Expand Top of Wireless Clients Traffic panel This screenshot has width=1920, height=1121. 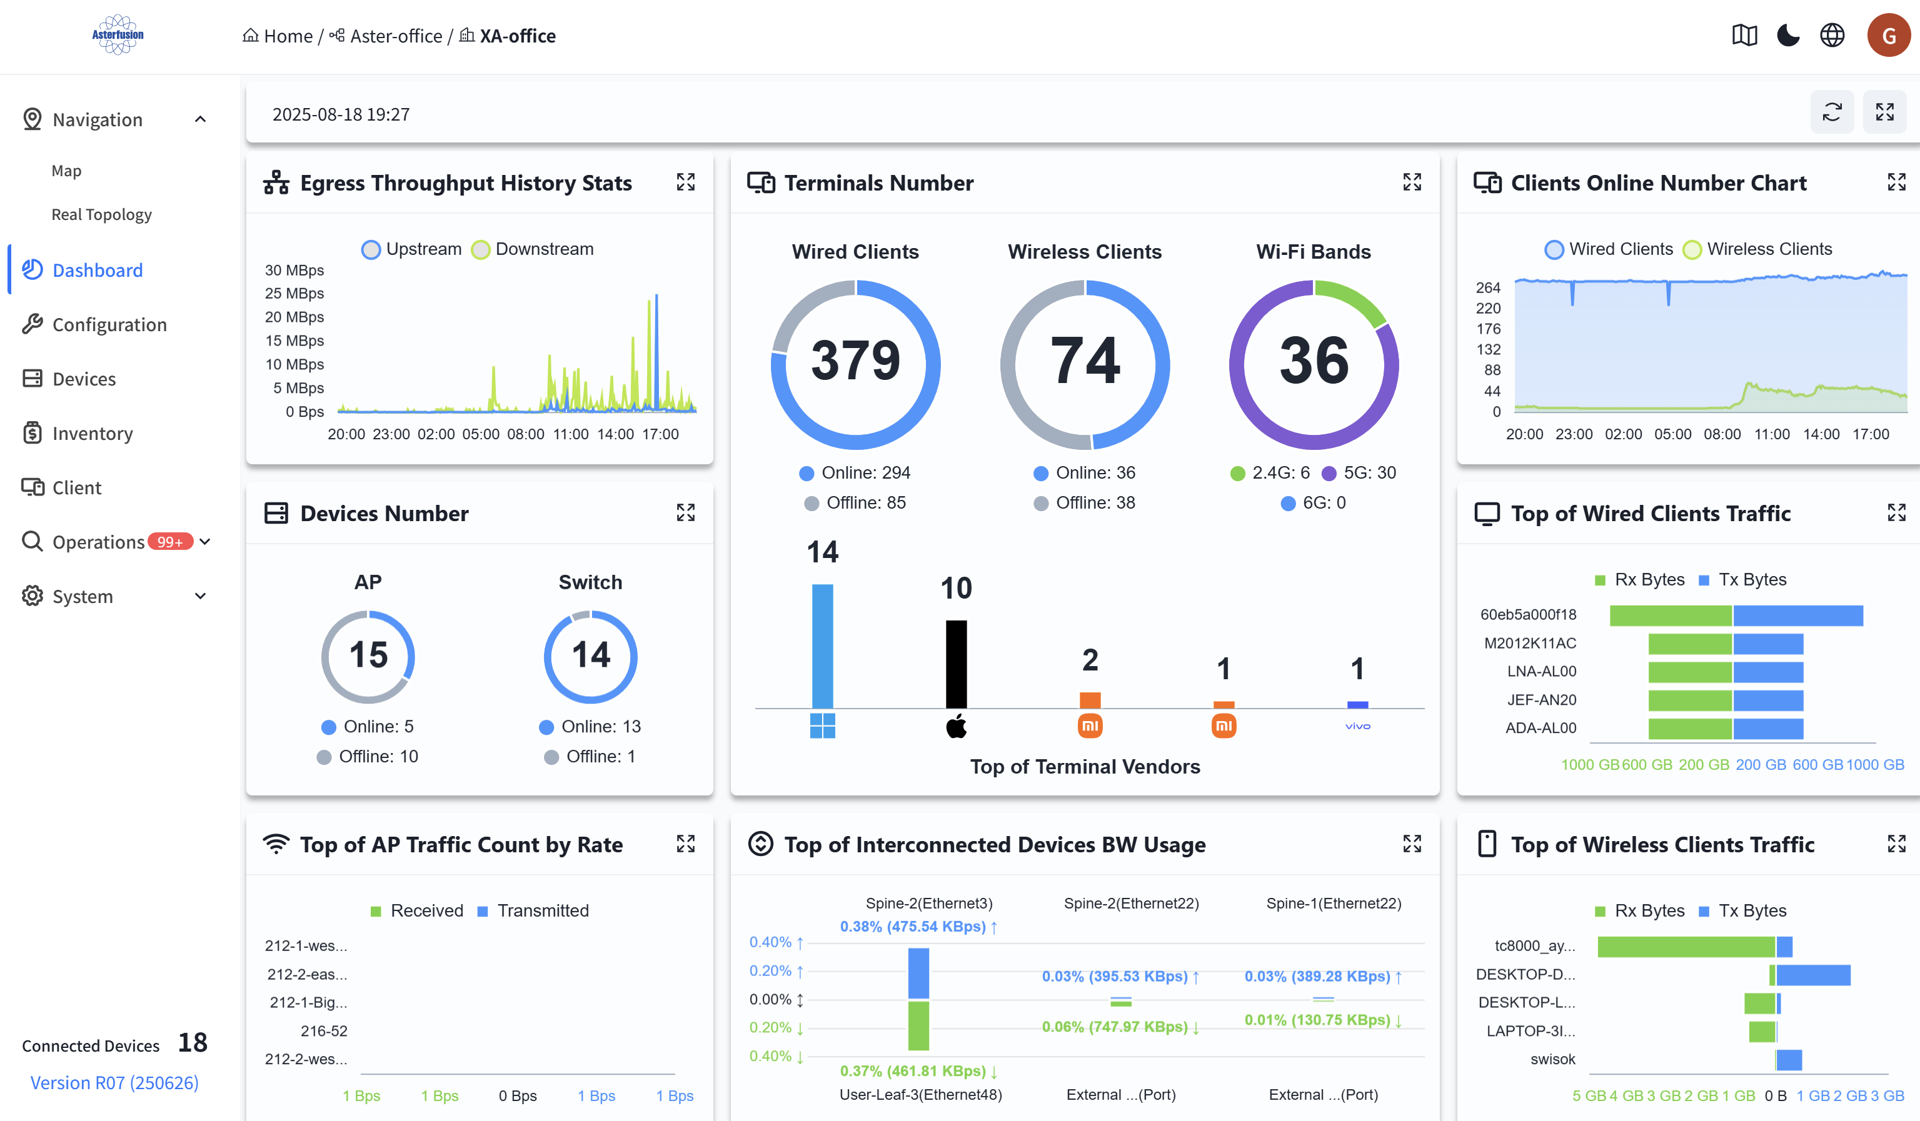1896,844
